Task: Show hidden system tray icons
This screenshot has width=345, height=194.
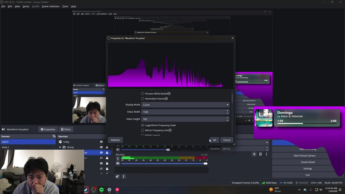Action: (299, 190)
